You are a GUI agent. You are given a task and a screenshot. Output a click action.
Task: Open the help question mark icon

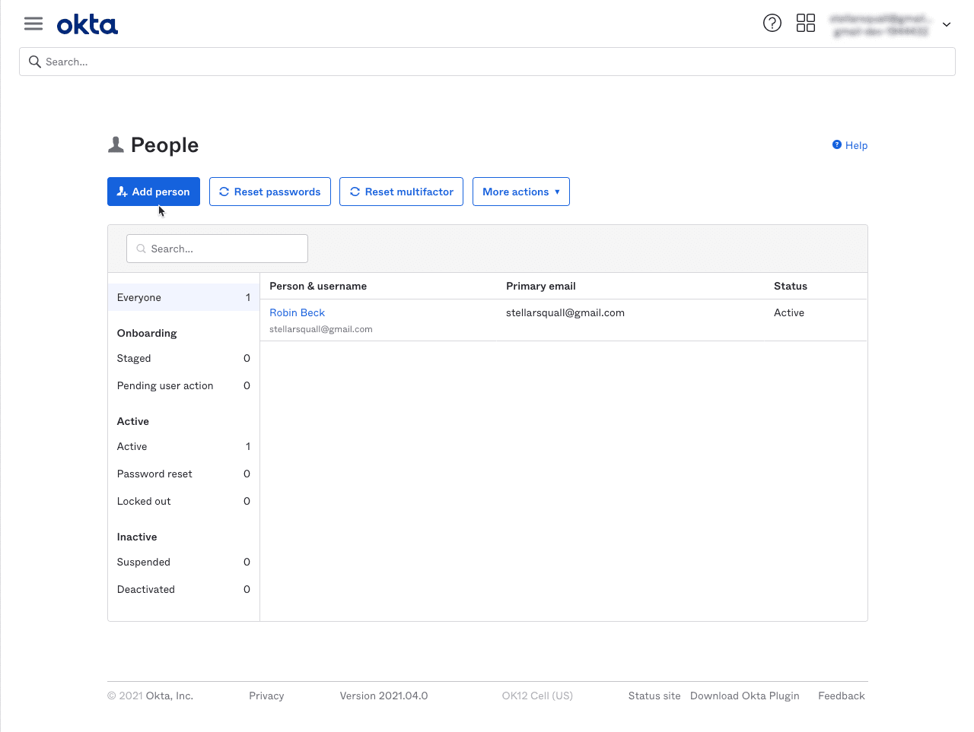click(x=772, y=23)
